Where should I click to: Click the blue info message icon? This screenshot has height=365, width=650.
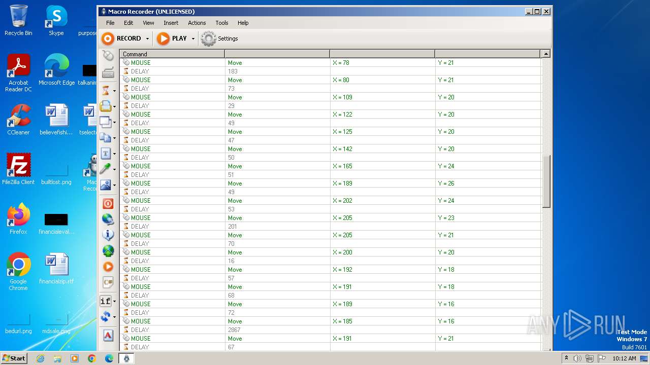pos(108,235)
